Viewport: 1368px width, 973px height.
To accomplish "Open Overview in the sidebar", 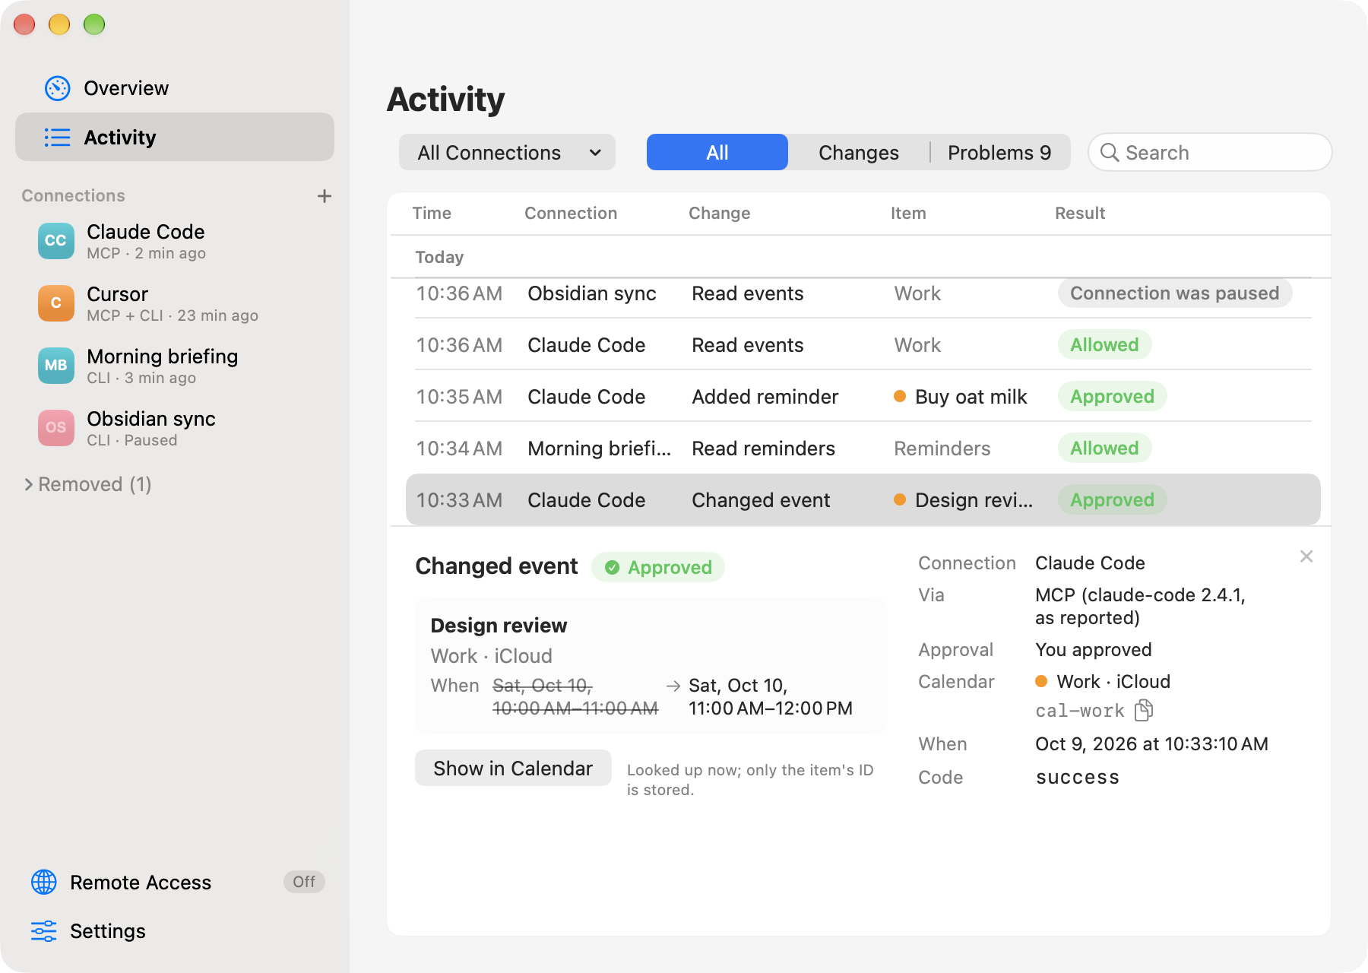I will pyautogui.click(x=175, y=88).
